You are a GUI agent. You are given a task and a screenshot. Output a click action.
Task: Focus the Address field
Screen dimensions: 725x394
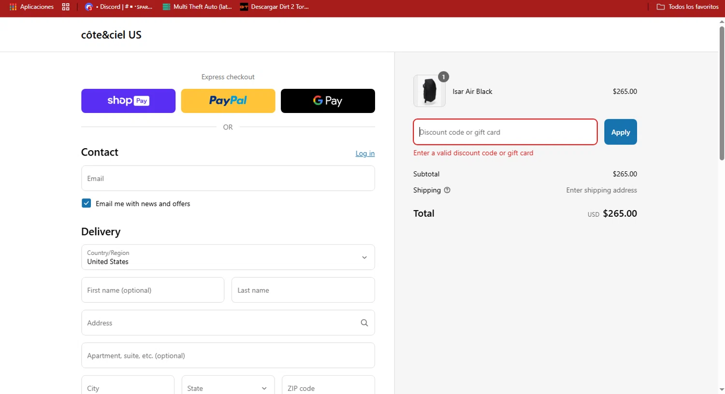[x=228, y=323]
